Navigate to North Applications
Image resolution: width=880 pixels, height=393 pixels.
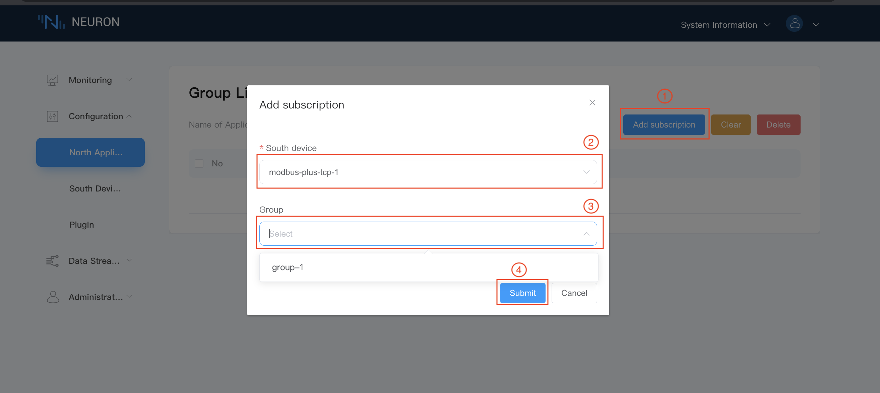coord(91,152)
